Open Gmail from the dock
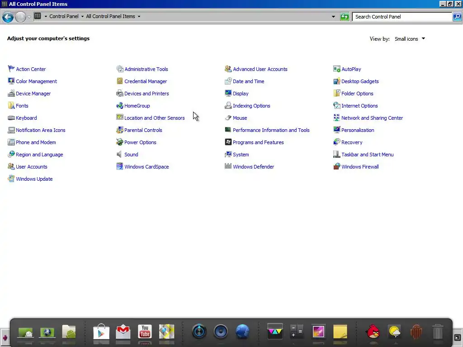463x347 pixels. point(123,332)
